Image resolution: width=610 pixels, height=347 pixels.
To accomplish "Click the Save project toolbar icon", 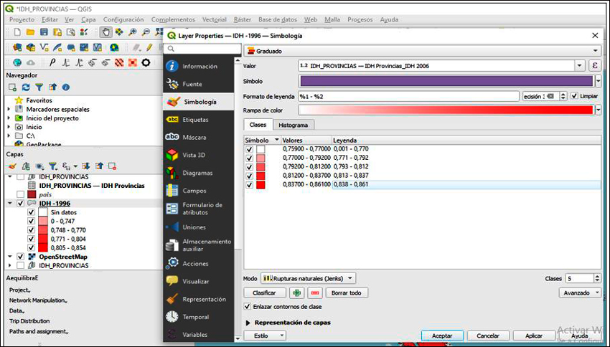I will click(x=44, y=32).
